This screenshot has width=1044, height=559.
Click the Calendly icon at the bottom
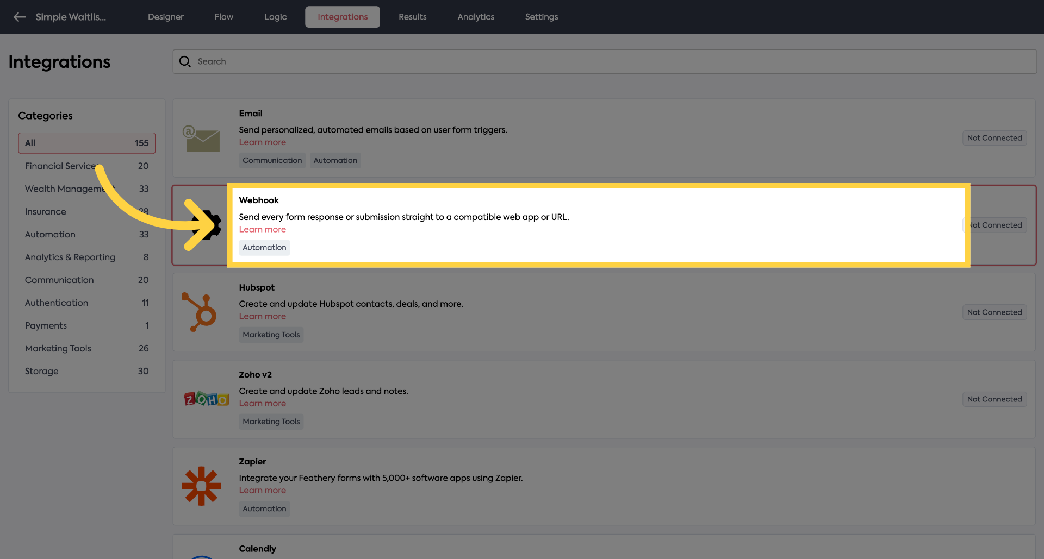point(202,556)
